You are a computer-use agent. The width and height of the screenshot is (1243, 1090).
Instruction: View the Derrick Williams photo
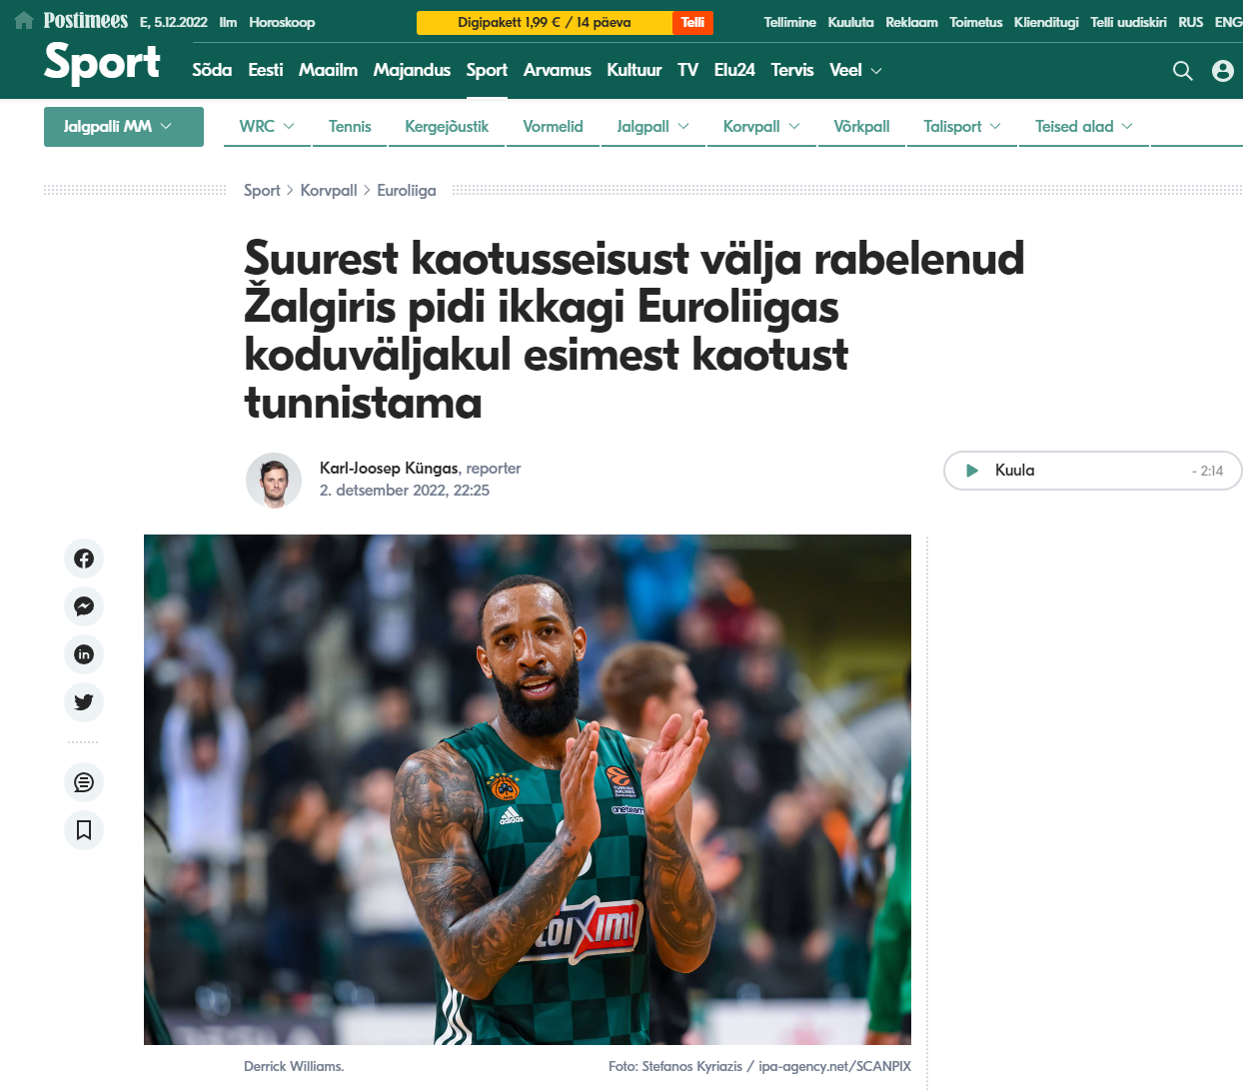coord(528,789)
